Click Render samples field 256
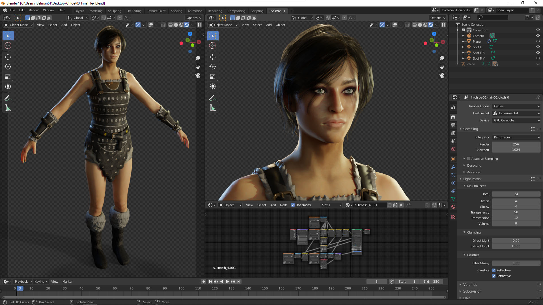The width and height of the screenshot is (543, 305). pos(516,144)
